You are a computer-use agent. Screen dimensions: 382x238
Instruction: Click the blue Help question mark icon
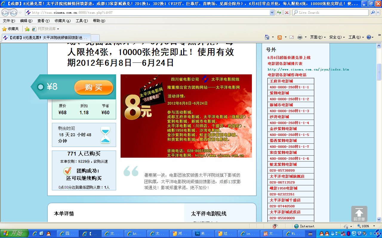click(369, 37)
